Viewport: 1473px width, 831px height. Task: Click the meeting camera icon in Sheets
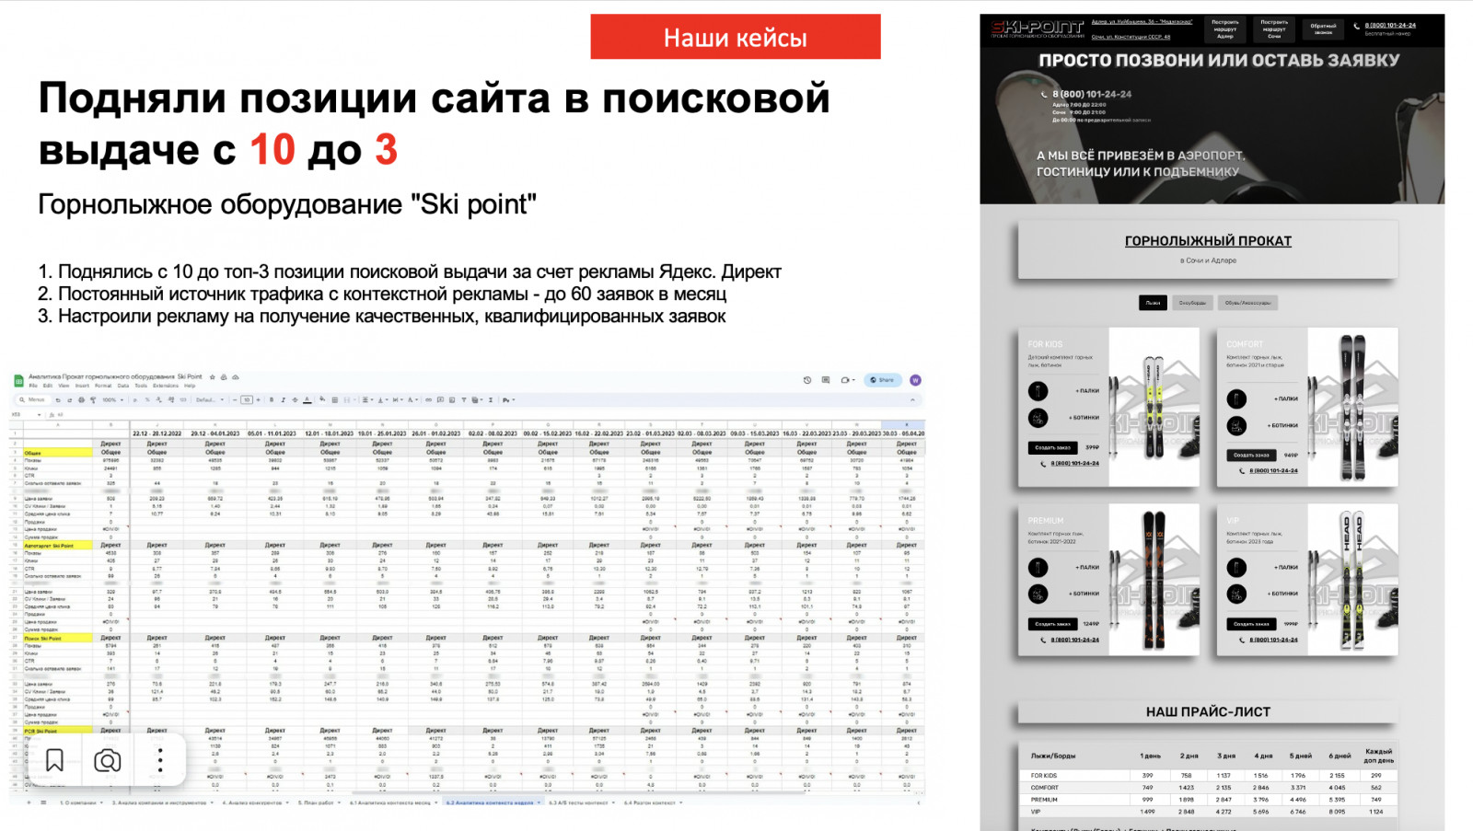click(x=845, y=380)
